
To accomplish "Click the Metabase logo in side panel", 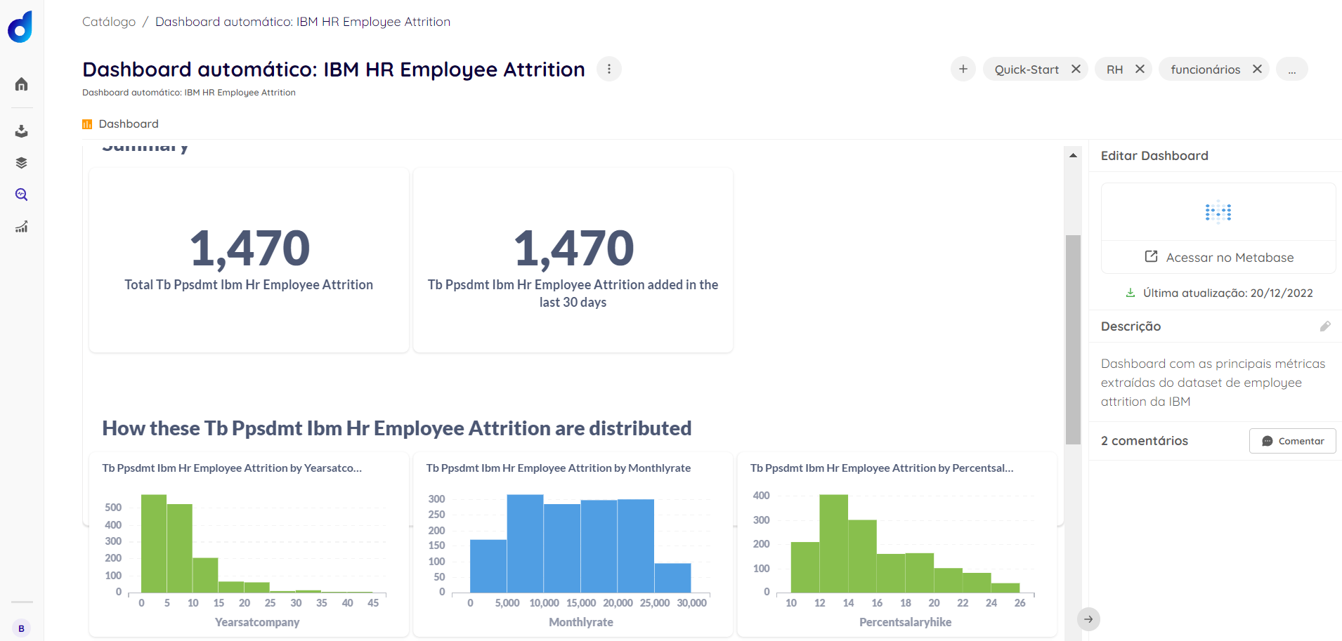I will (x=1218, y=212).
